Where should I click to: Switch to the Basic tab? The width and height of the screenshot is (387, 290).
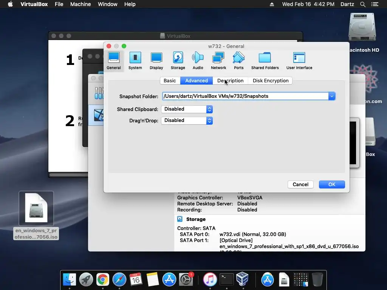pos(170,81)
